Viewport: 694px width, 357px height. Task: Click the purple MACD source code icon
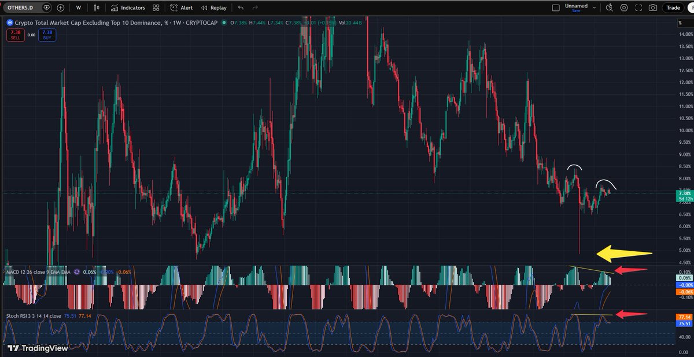click(x=76, y=272)
